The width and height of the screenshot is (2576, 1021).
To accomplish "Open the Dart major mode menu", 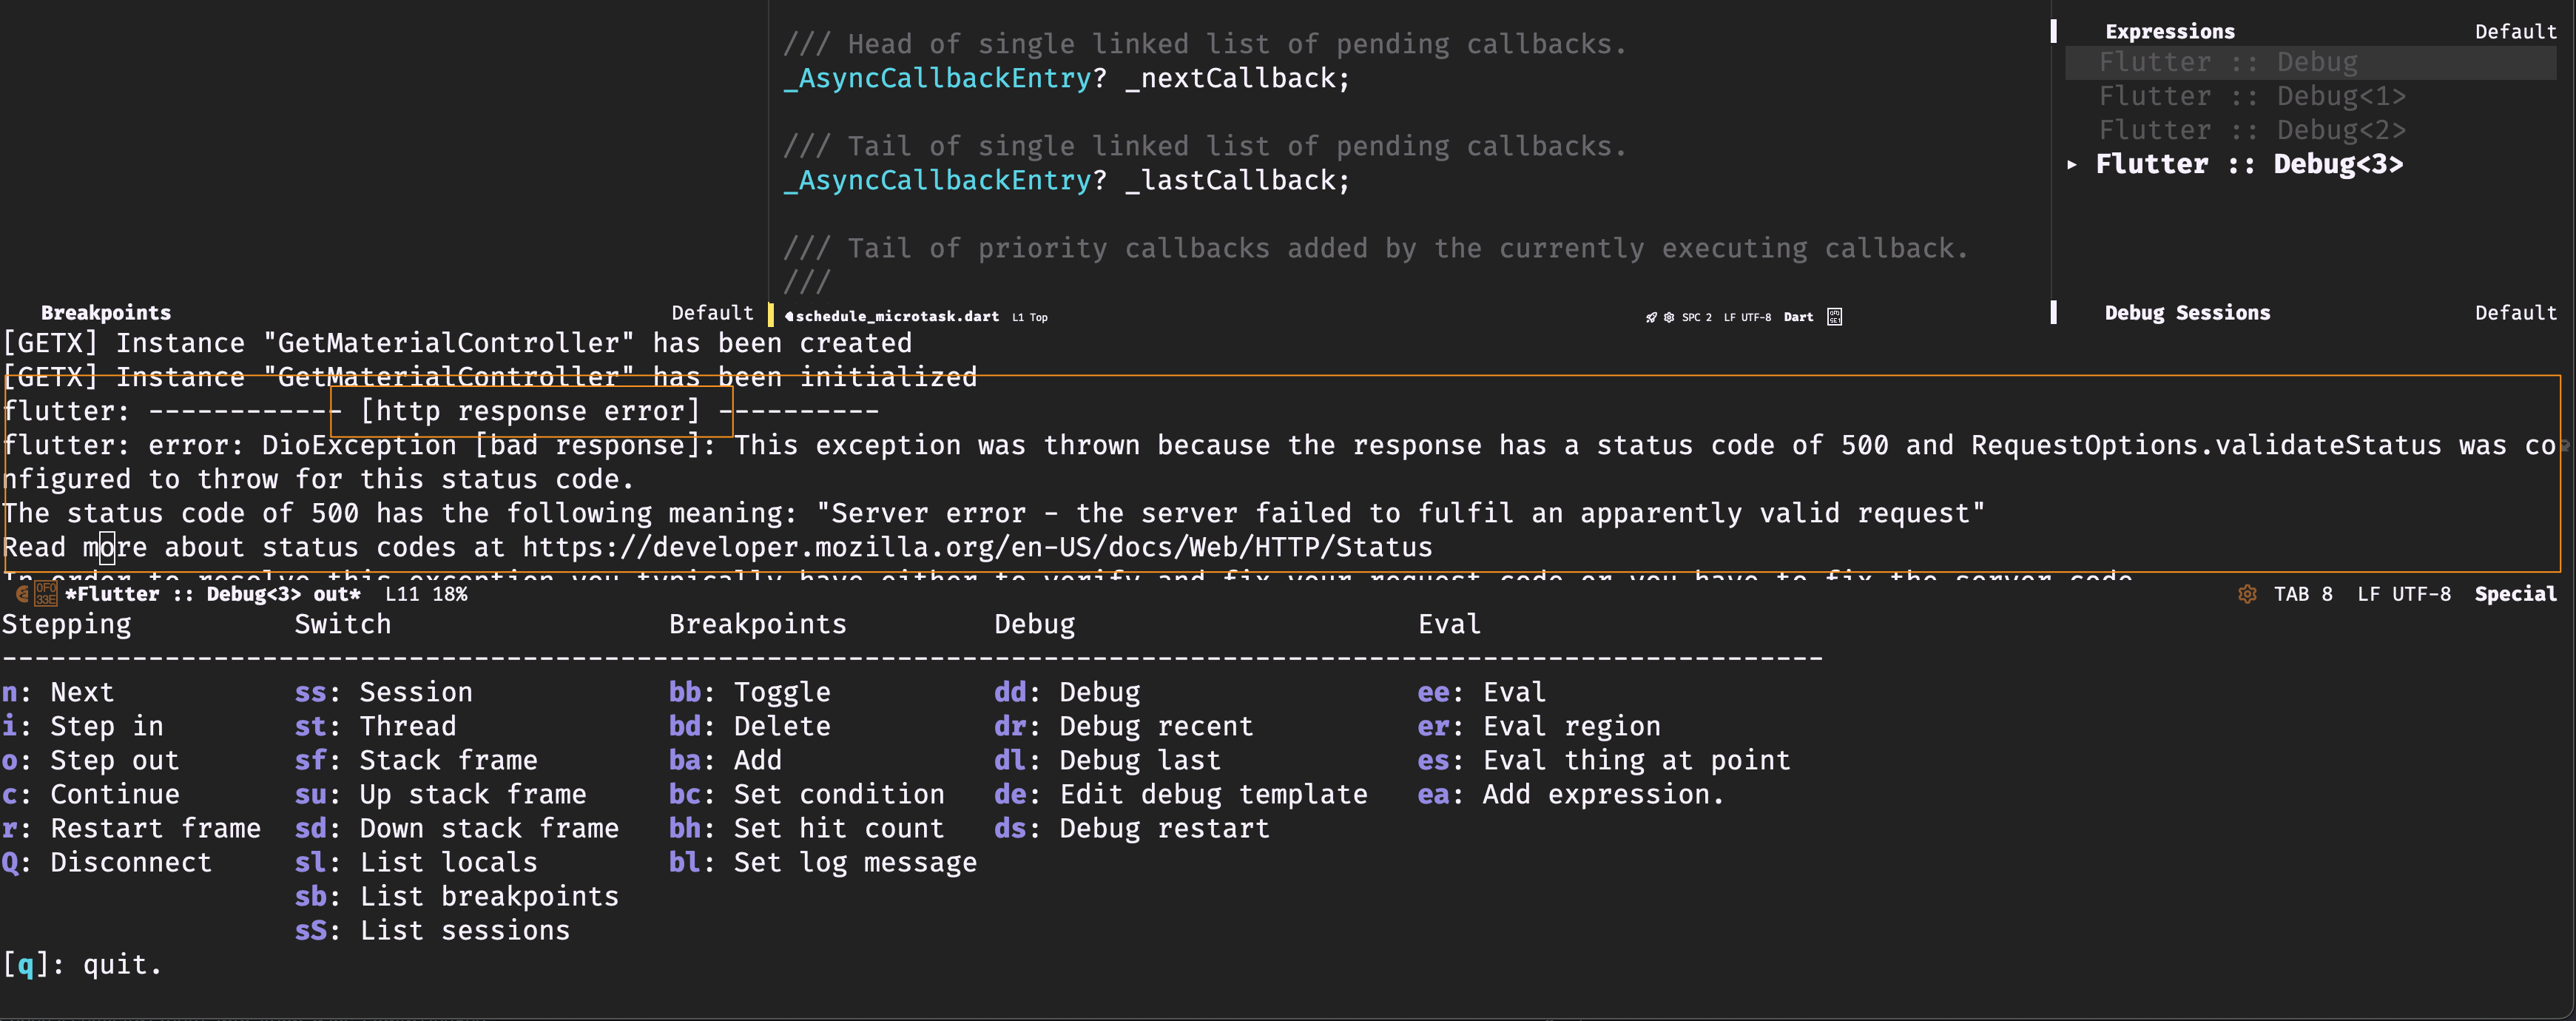I will pos(1798,317).
